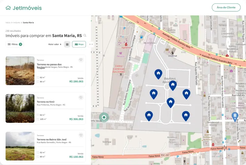Select price R$ 280.063
246x165 pixels.
tap(76, 81)
